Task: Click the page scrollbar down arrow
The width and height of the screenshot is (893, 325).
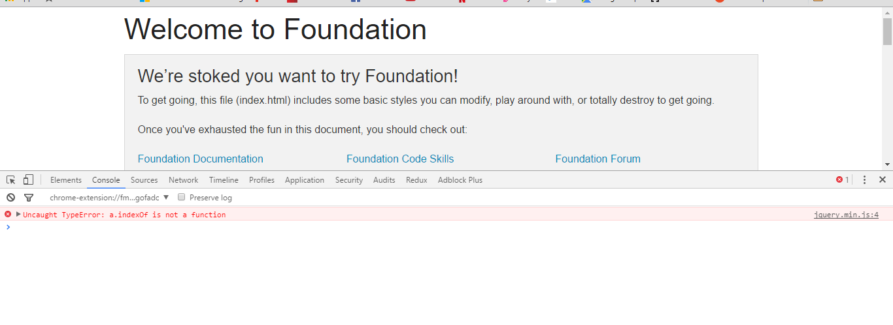Action: [x=887, y=164]
